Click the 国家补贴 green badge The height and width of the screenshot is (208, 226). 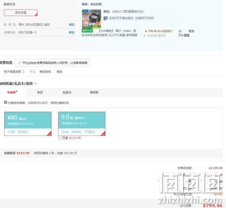pyautogui.click(x=87, y=31)
